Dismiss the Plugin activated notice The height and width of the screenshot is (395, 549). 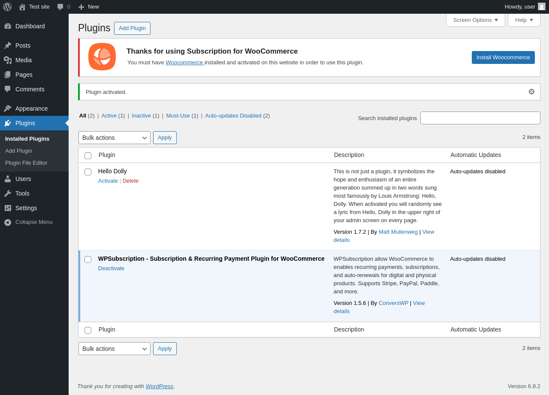(x=531, y=92)
